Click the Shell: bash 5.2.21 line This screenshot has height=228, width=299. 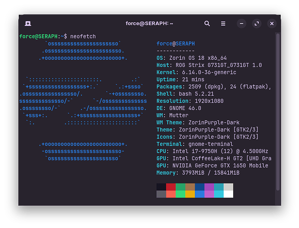(185, 94)
